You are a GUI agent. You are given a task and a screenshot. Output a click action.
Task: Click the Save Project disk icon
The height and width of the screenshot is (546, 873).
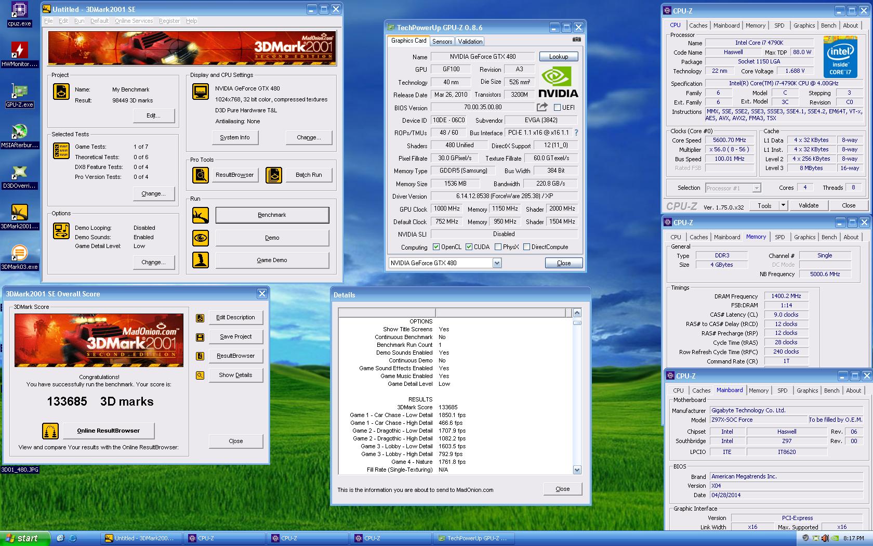click(200, 337)
